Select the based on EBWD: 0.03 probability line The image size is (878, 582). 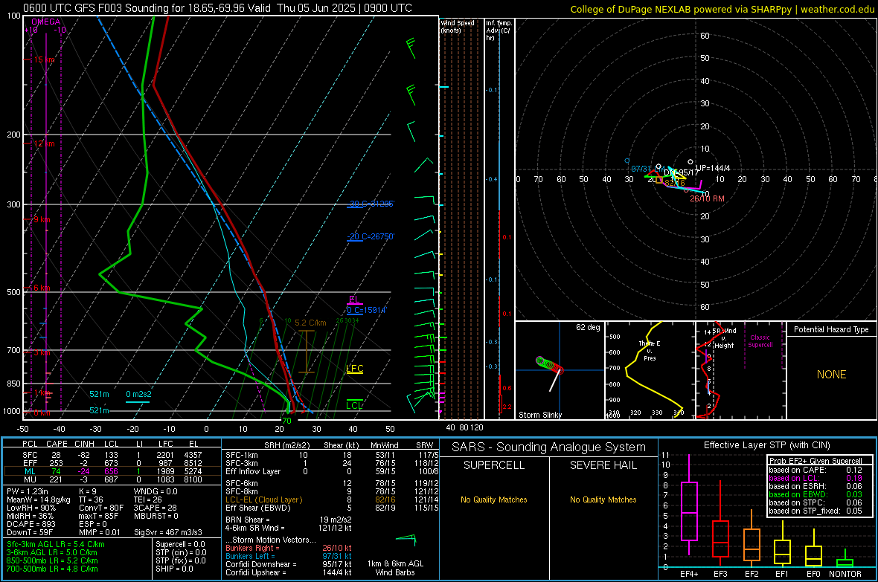pos(815,494)
